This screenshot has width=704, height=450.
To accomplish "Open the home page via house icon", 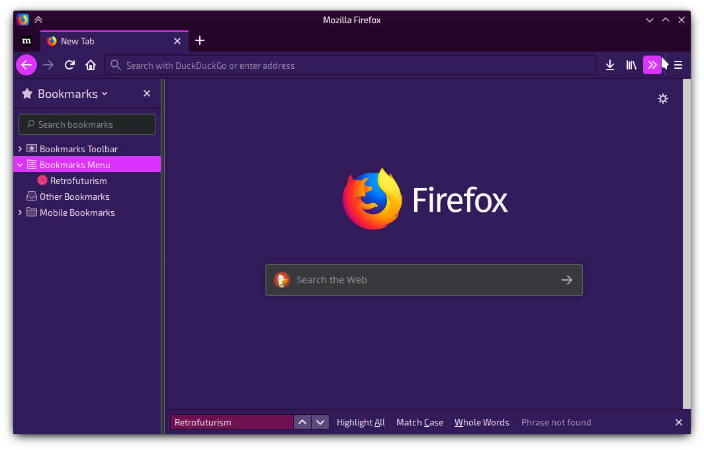I will point(91,65).
